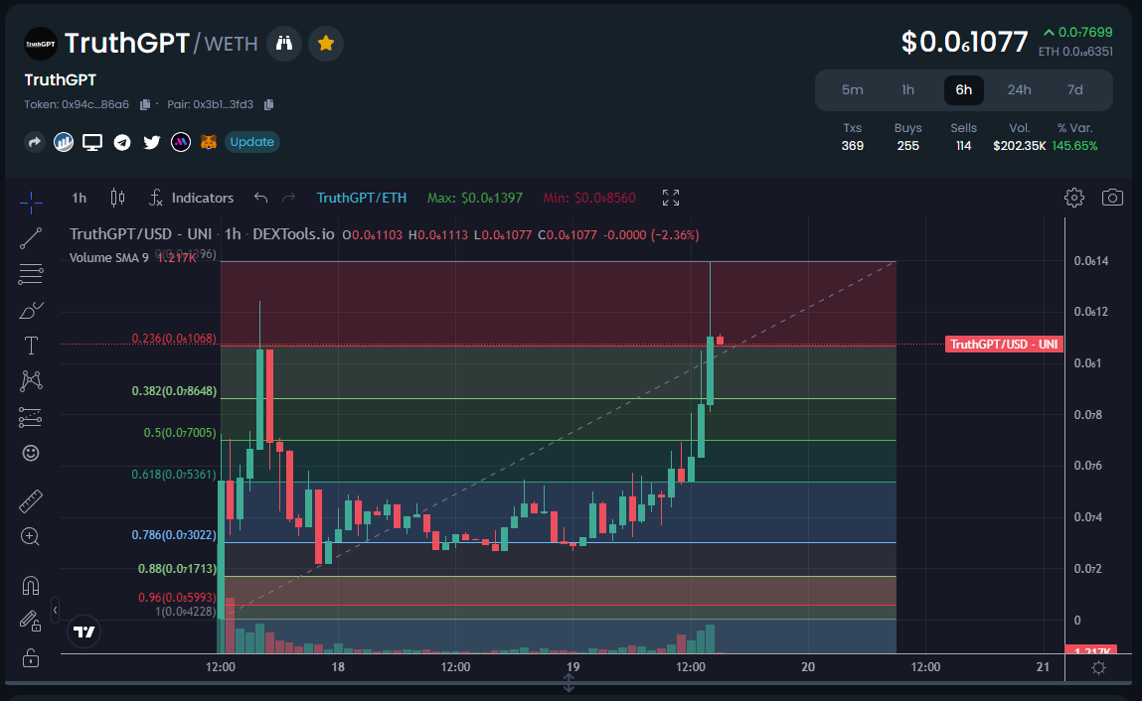Open the Indicators menu

point(191,198)
